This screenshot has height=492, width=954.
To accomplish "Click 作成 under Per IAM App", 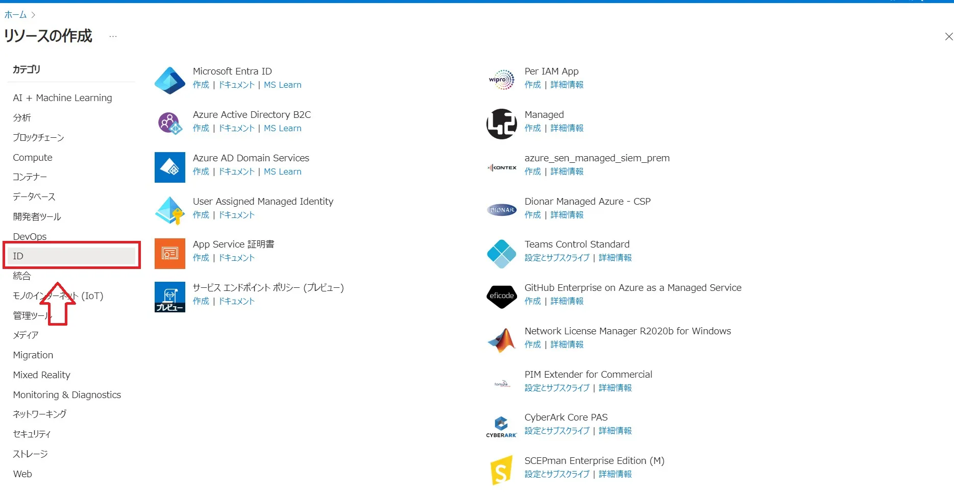I will pyautogui.click(x=533, y=85).
